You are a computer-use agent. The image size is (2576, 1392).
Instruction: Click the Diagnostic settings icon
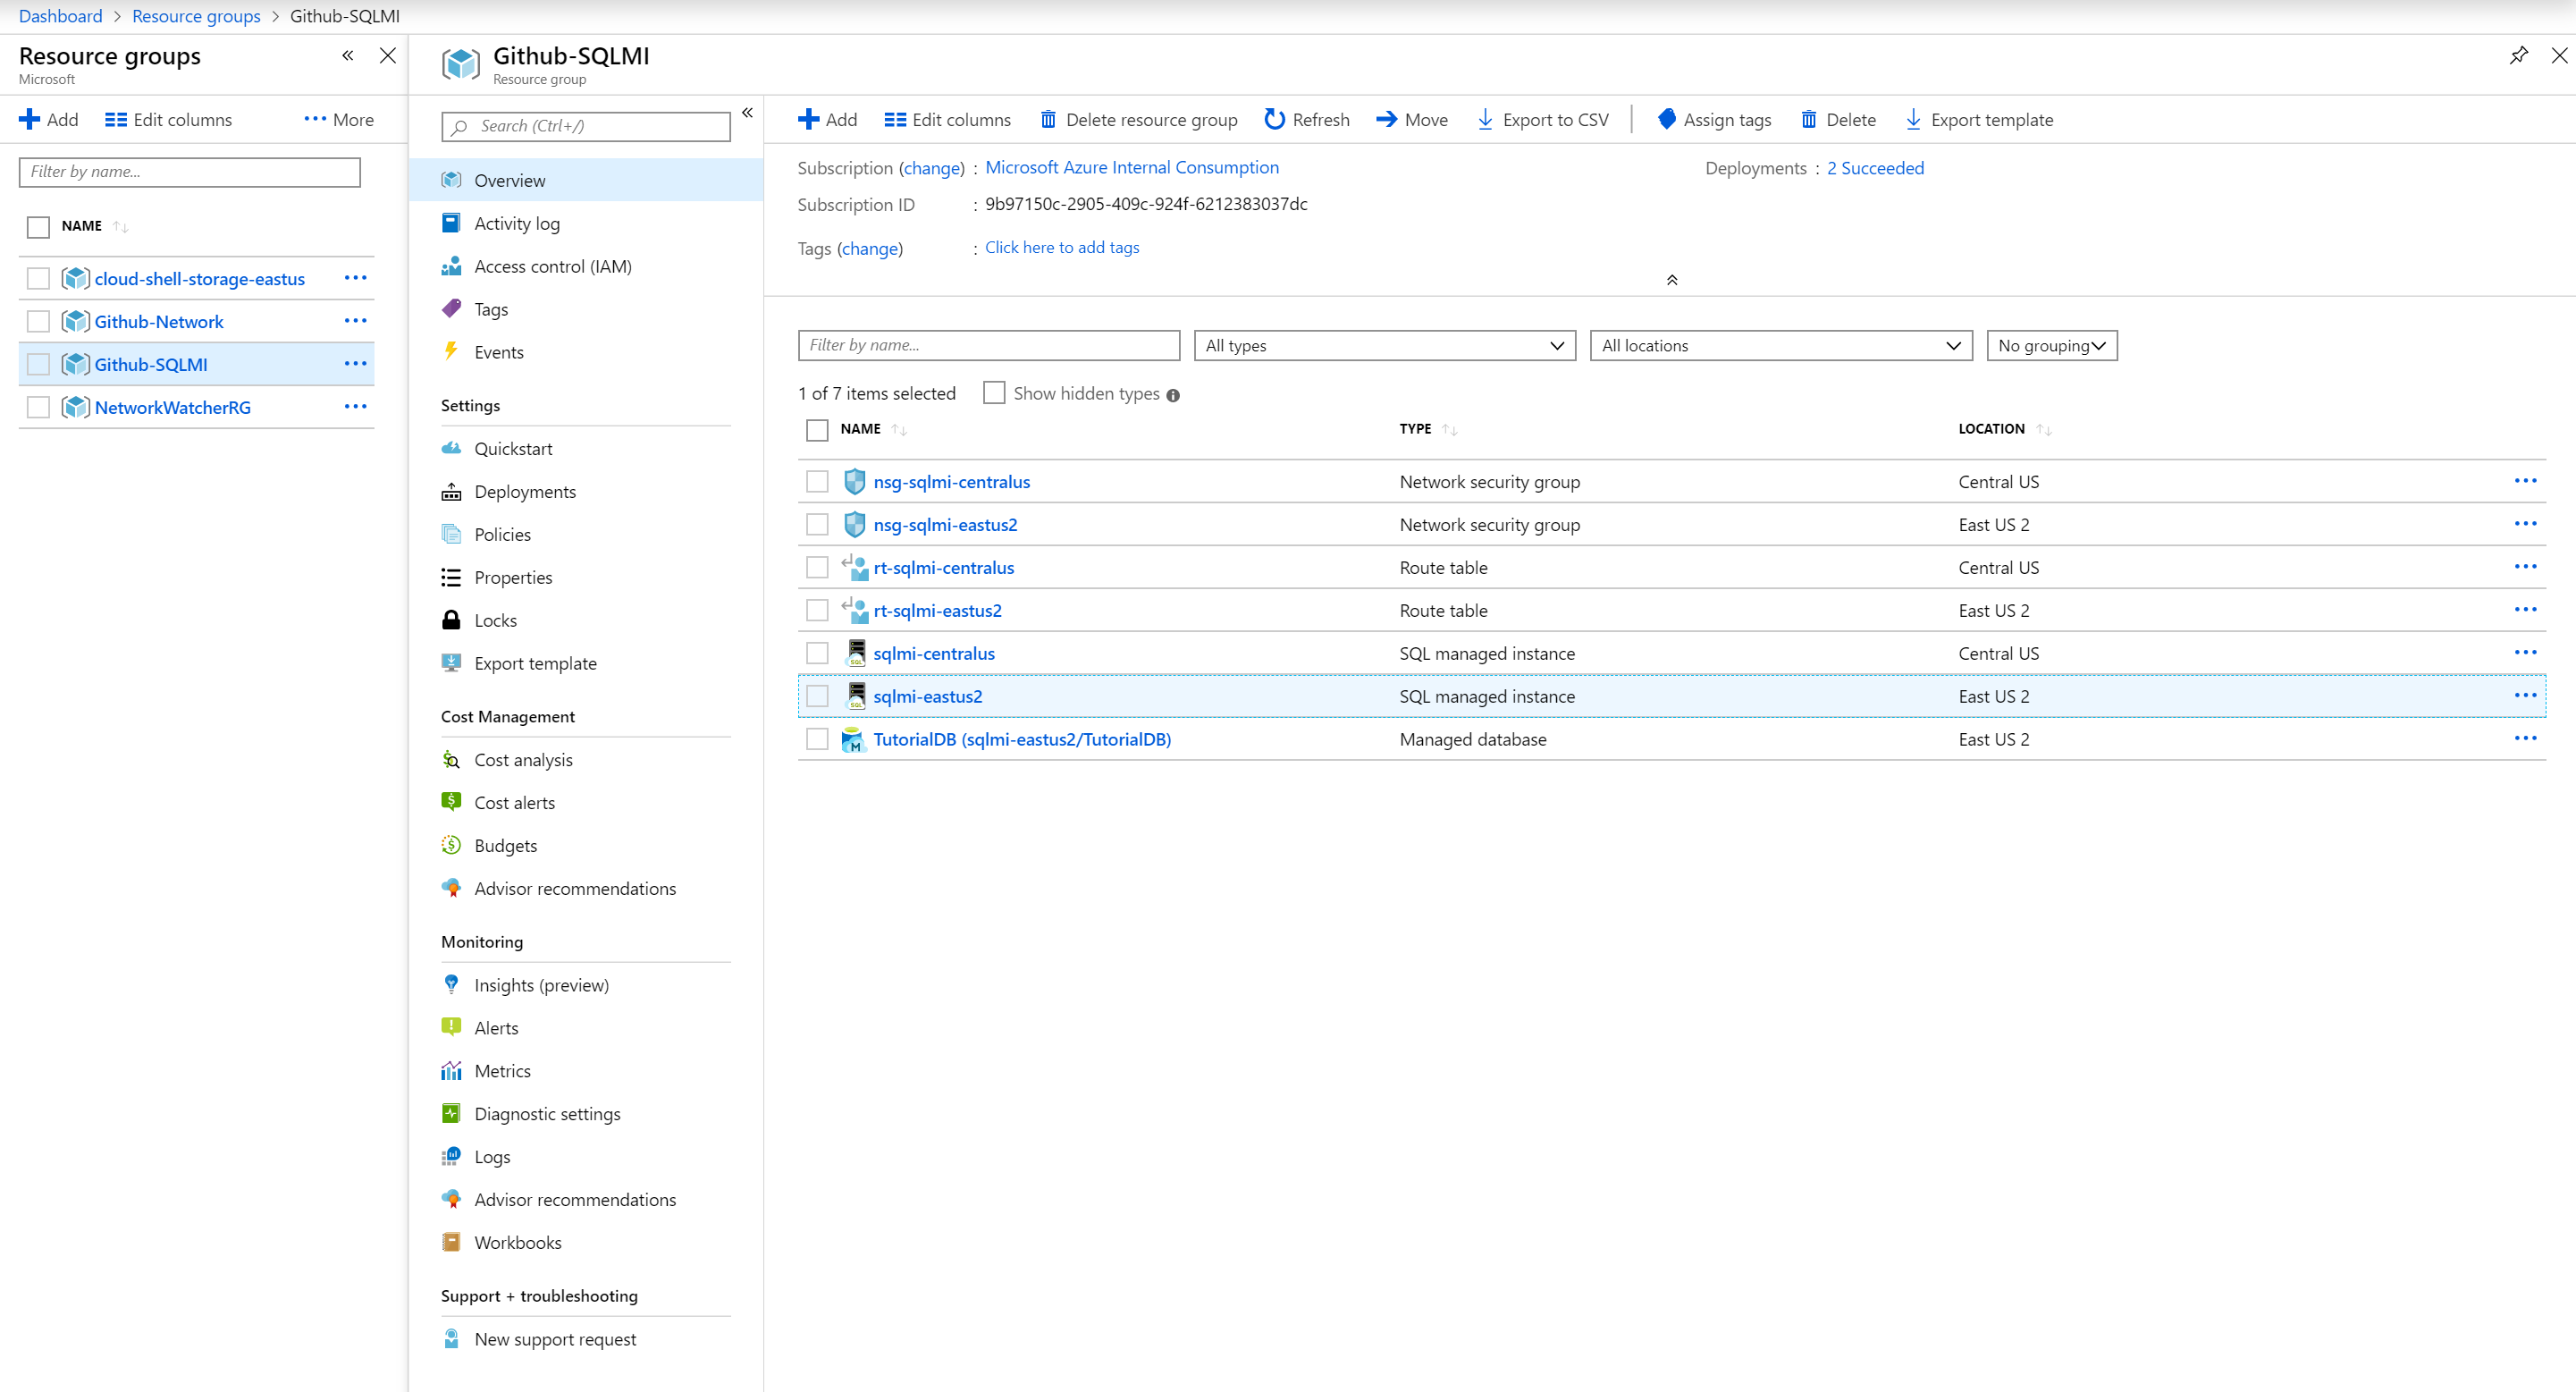(451, 1113)
